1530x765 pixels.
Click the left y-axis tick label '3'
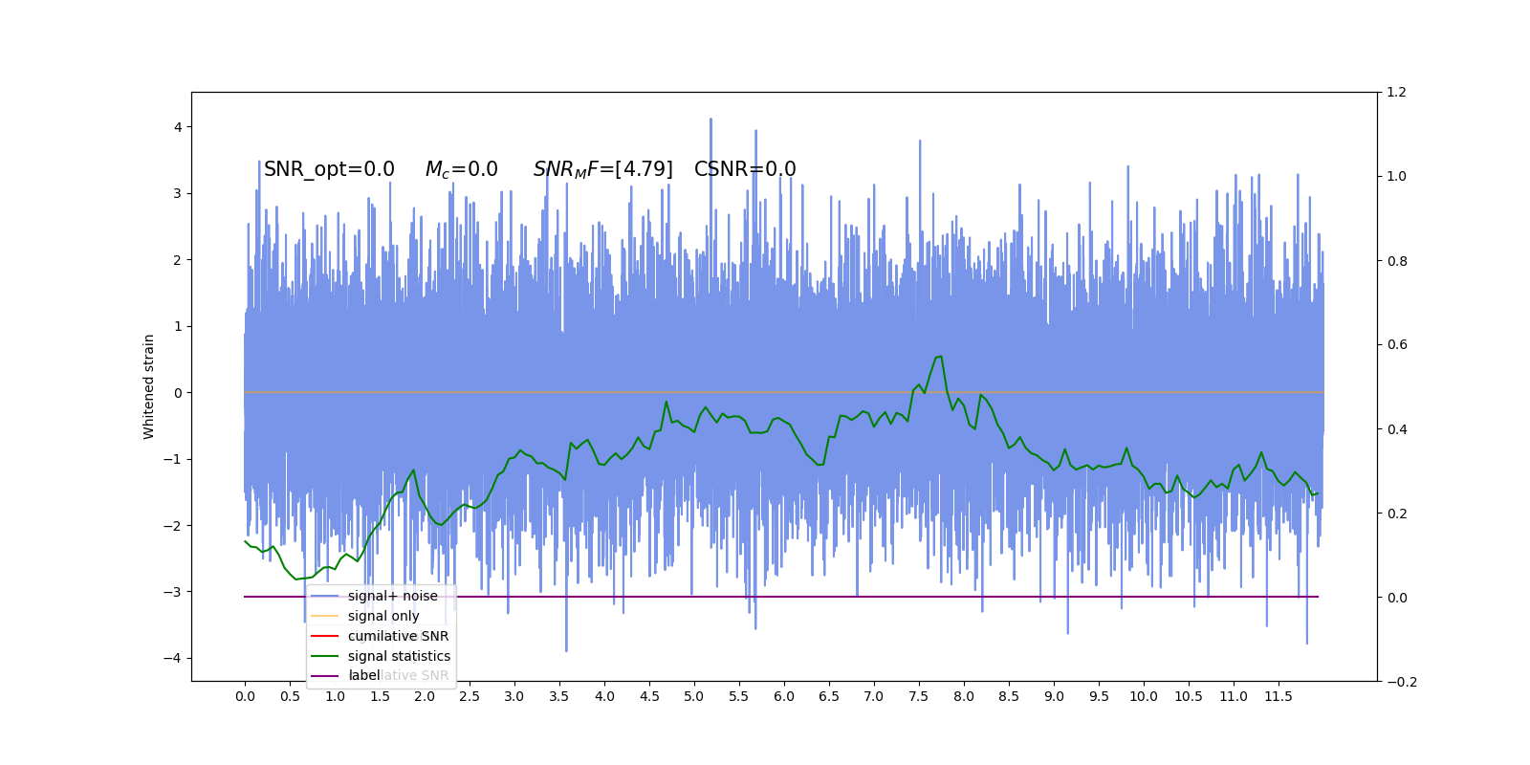(x=178, y=193)
